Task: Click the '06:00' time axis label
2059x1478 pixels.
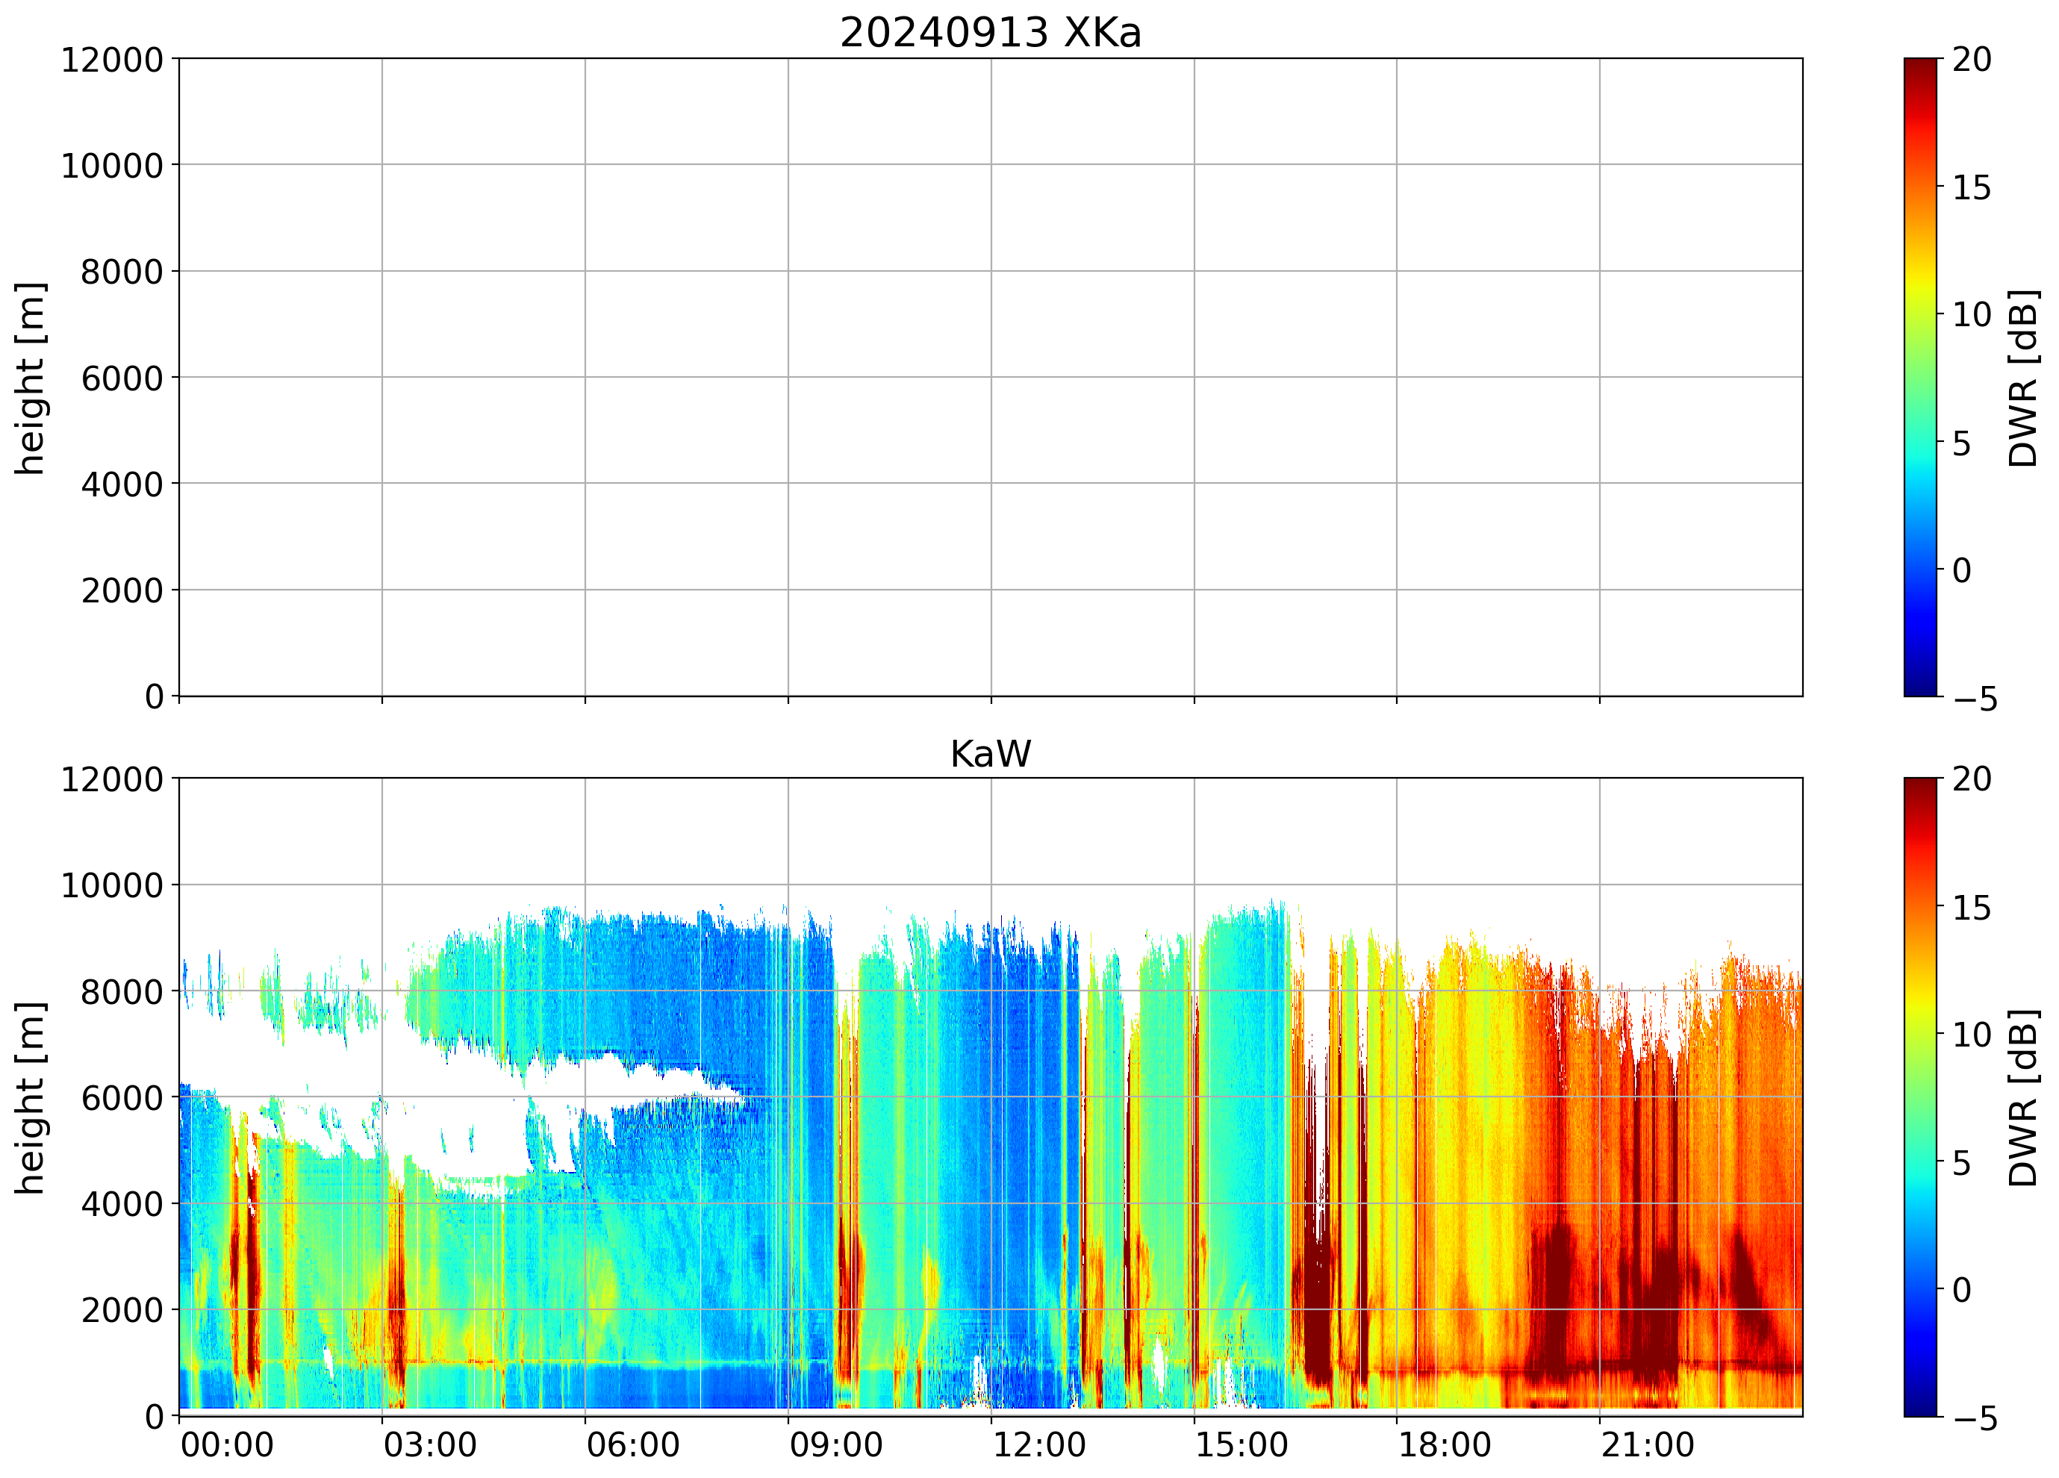Action: pyautogui.click(x=633, y=1444)
